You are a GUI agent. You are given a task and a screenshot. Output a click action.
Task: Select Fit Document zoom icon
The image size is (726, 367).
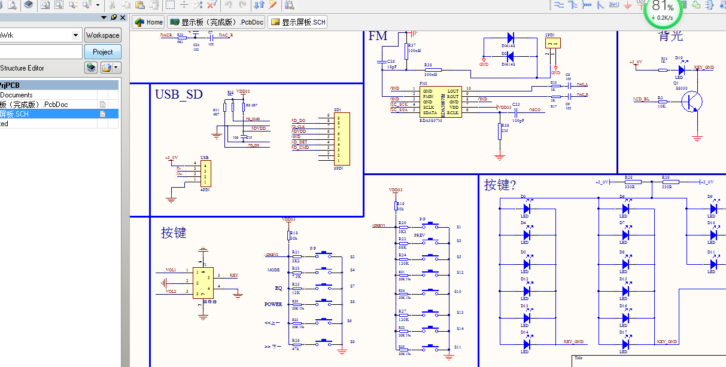pos(45,5)
